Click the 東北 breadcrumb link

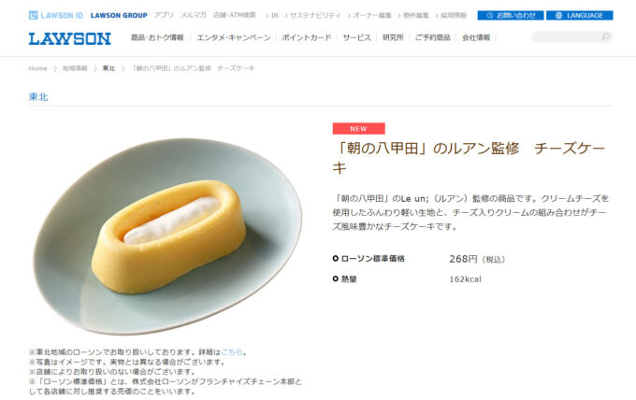pos(108,68)
